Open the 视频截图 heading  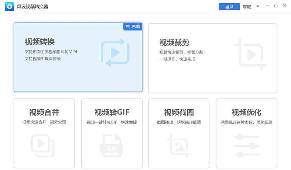[x=179, y=112]
